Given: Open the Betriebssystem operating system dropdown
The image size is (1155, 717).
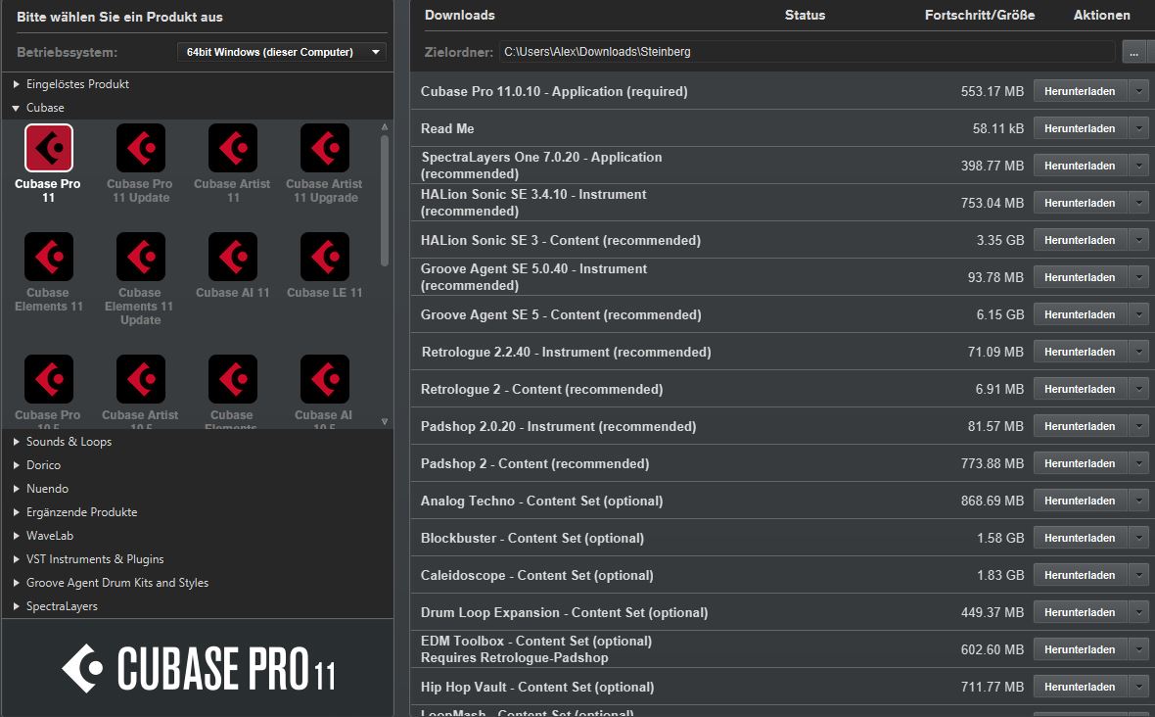Looking at the screenshot, I should [x=282, y=52].
